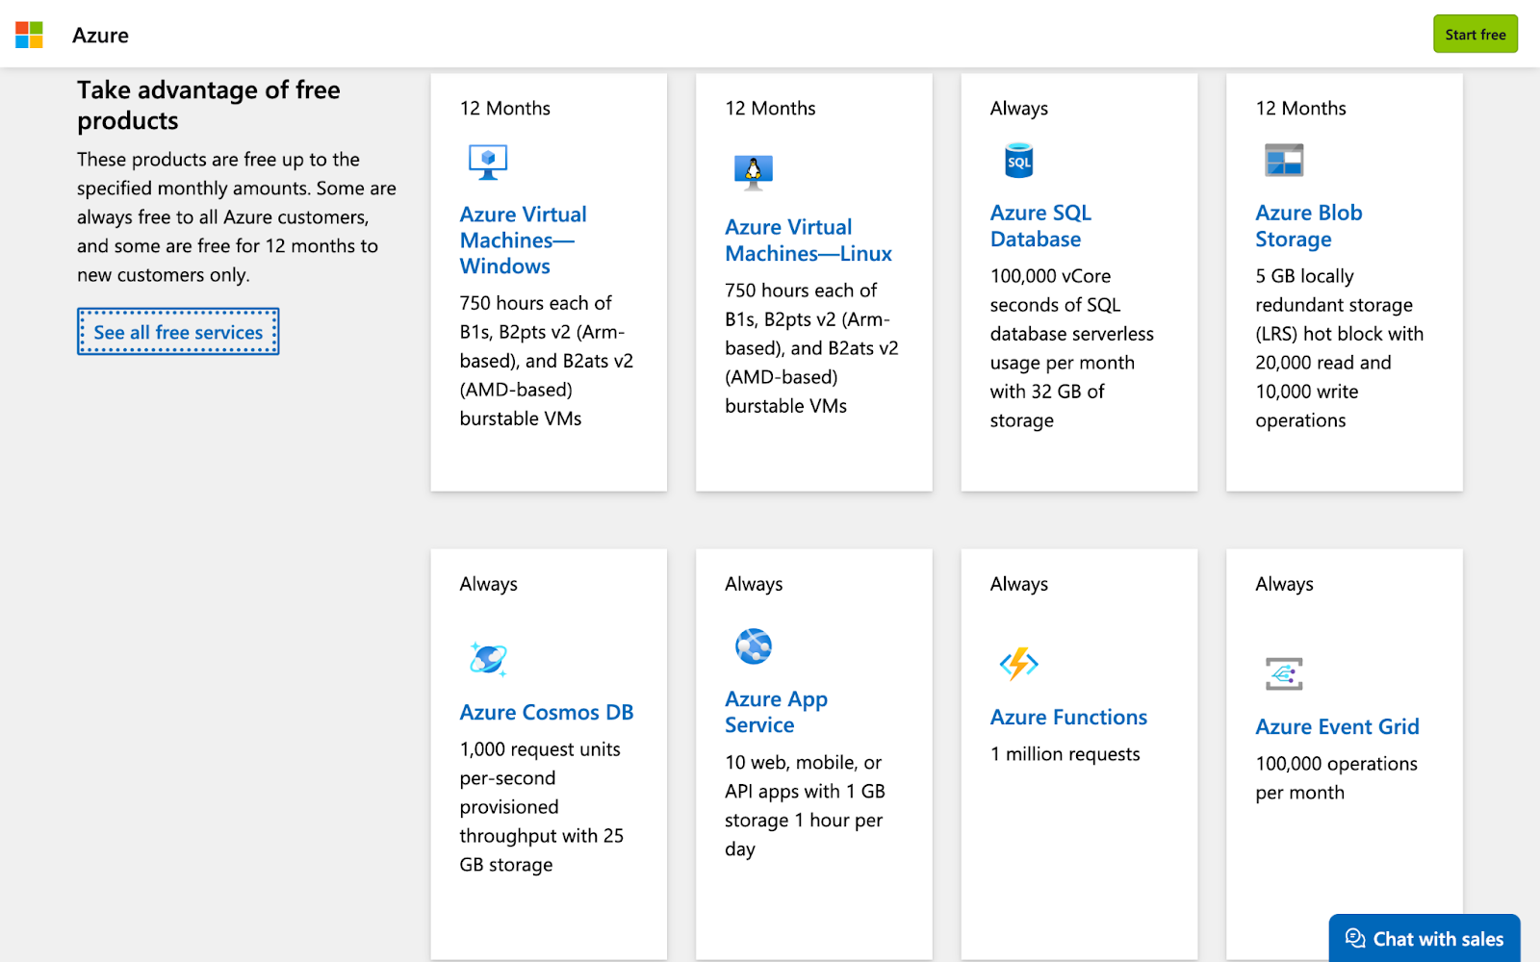This screenshot has width=1540, height=962.
Task: Open Azure Virtual Machines—Linux link
Action: [808, 240]
